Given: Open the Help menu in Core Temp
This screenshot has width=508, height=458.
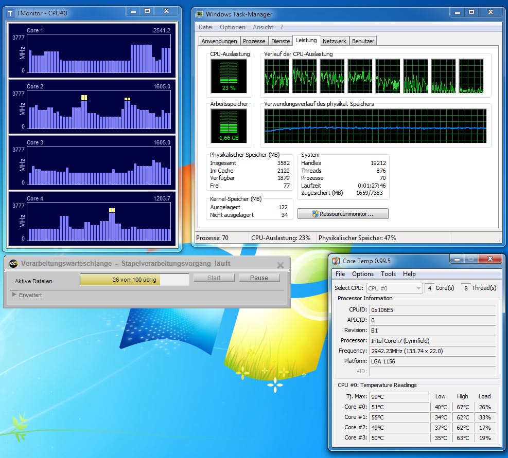Looking at the screenshot, I should point(409,274).
